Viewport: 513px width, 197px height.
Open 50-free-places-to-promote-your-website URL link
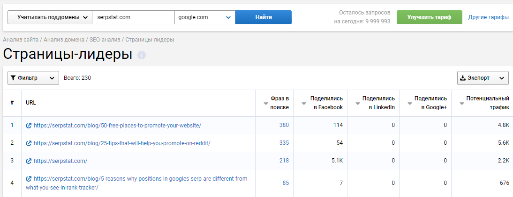click(117, 126)
